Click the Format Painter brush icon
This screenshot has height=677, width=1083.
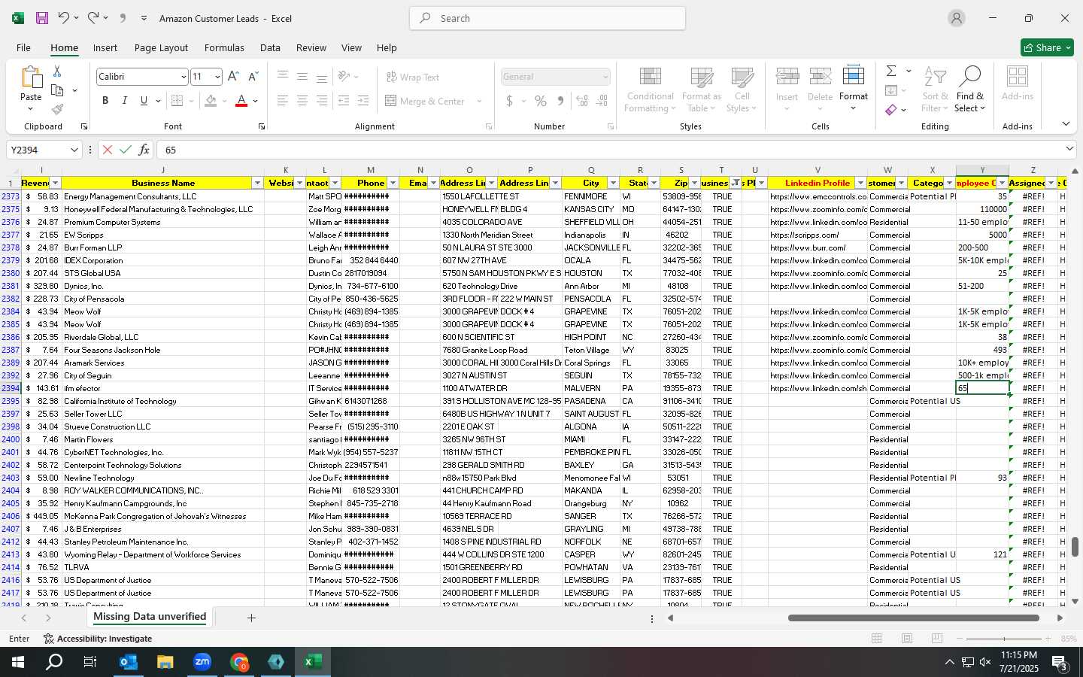(x=57, y=109)
